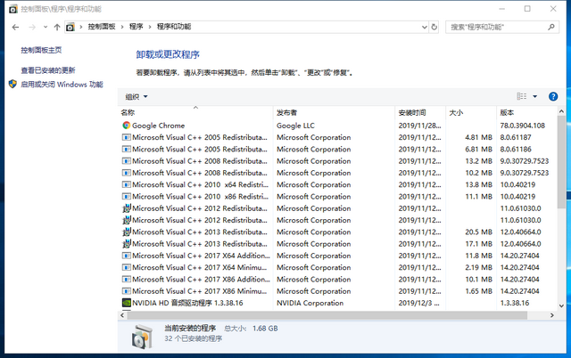Sort by 发布者 column header
This screenshot has height=358, width=571.
[x=334, y=112]
